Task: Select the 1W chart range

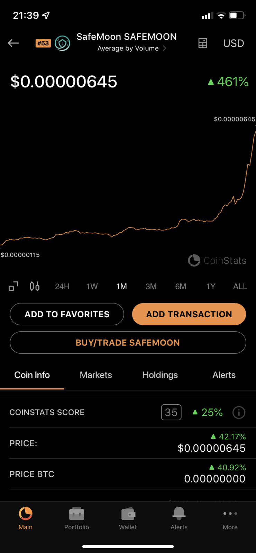Action: pyautogui.click(x=92, y=287)
